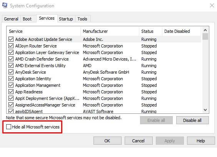Open the Startup tab
Screen dimensions: 217x157
[66, 19]
